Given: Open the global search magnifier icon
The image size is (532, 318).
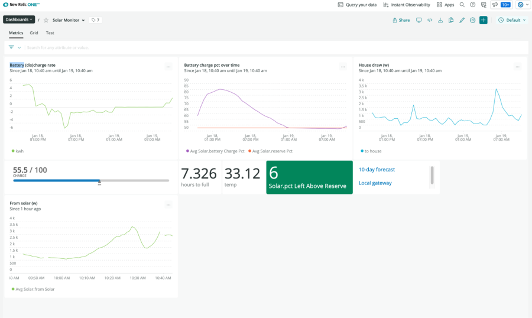Looking at the screenshot, I should click(x=462, y=5).
